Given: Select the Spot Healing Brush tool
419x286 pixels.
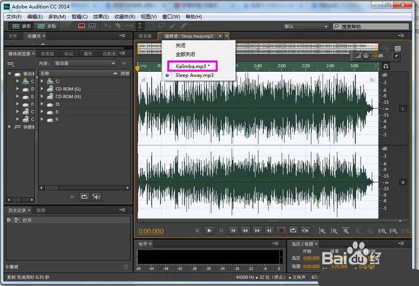Looking at the screenshot, I should 183,26.
